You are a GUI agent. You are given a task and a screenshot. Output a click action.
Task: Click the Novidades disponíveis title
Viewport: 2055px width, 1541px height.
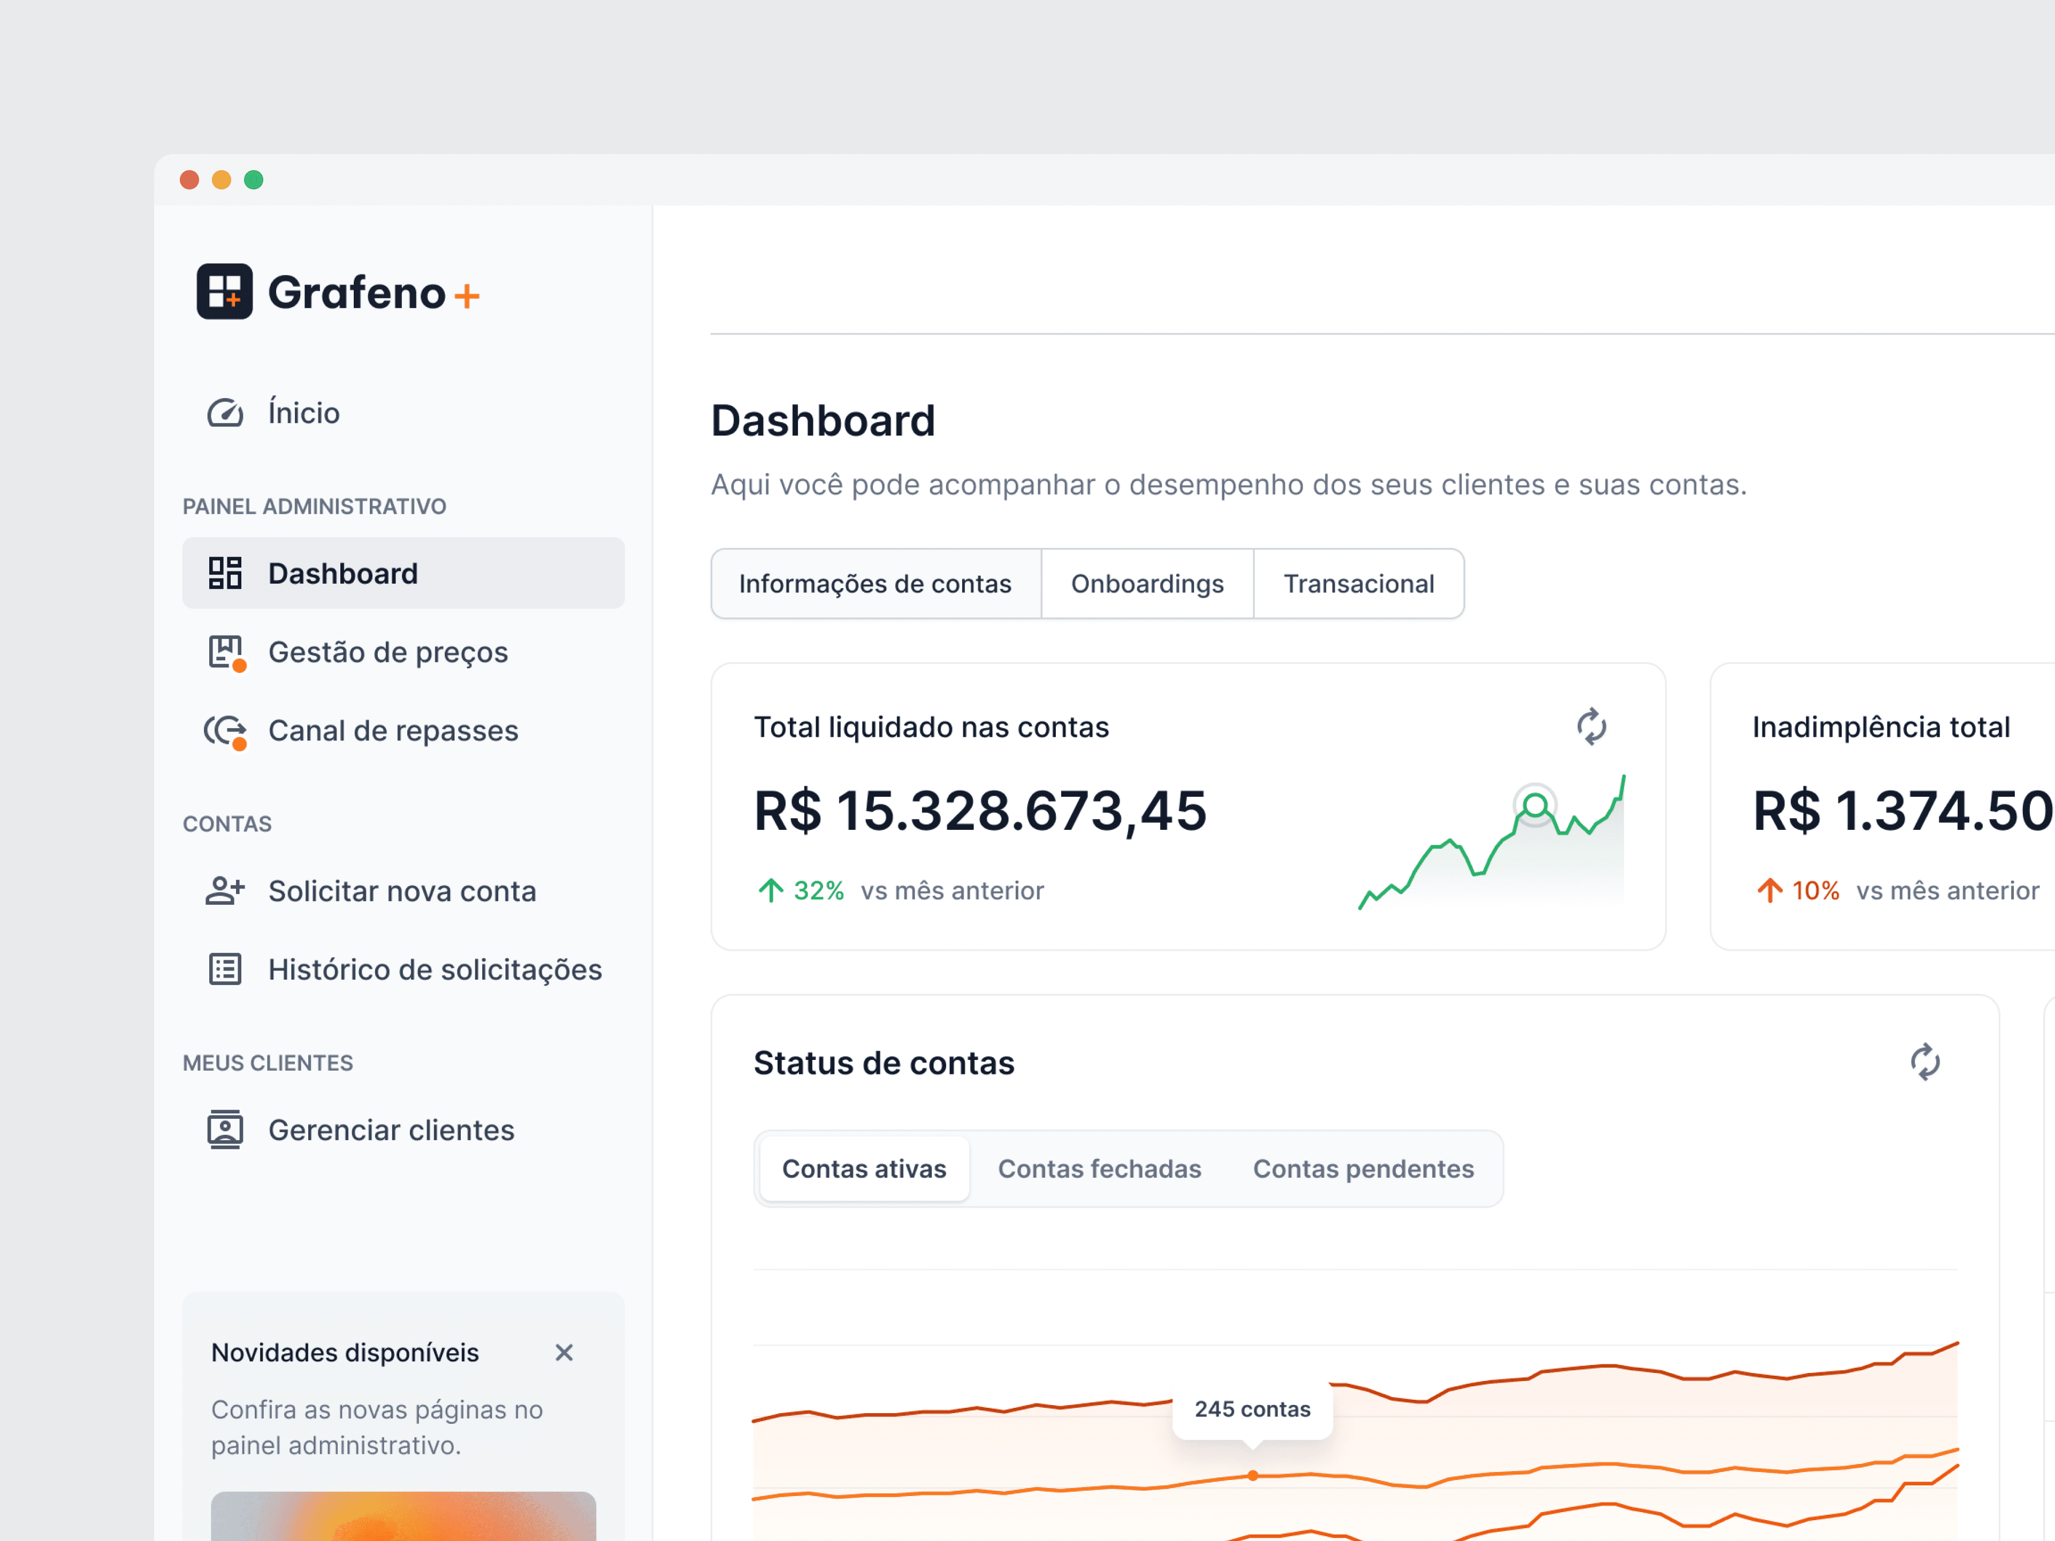pyautogui.click(x=345, y=1353)
